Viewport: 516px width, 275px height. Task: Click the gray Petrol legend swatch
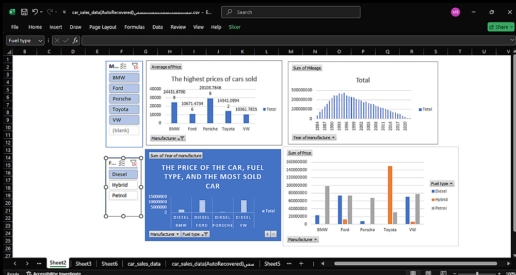coord(432,208)
